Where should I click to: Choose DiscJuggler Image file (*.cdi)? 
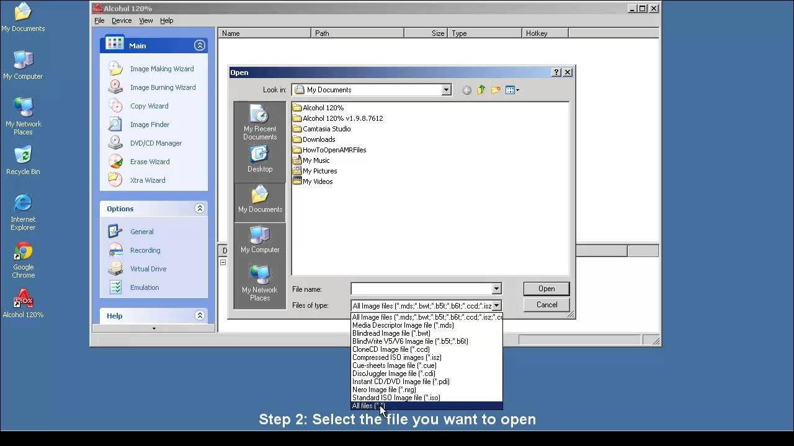click(x=427, y=374)
